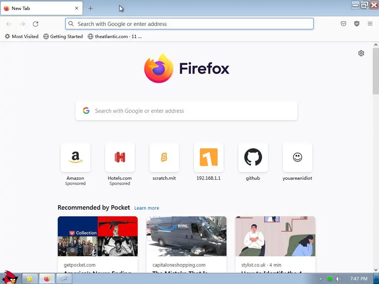379x284 pixels.
Task: Go back with the back arrow
Action: coord(9,24)
